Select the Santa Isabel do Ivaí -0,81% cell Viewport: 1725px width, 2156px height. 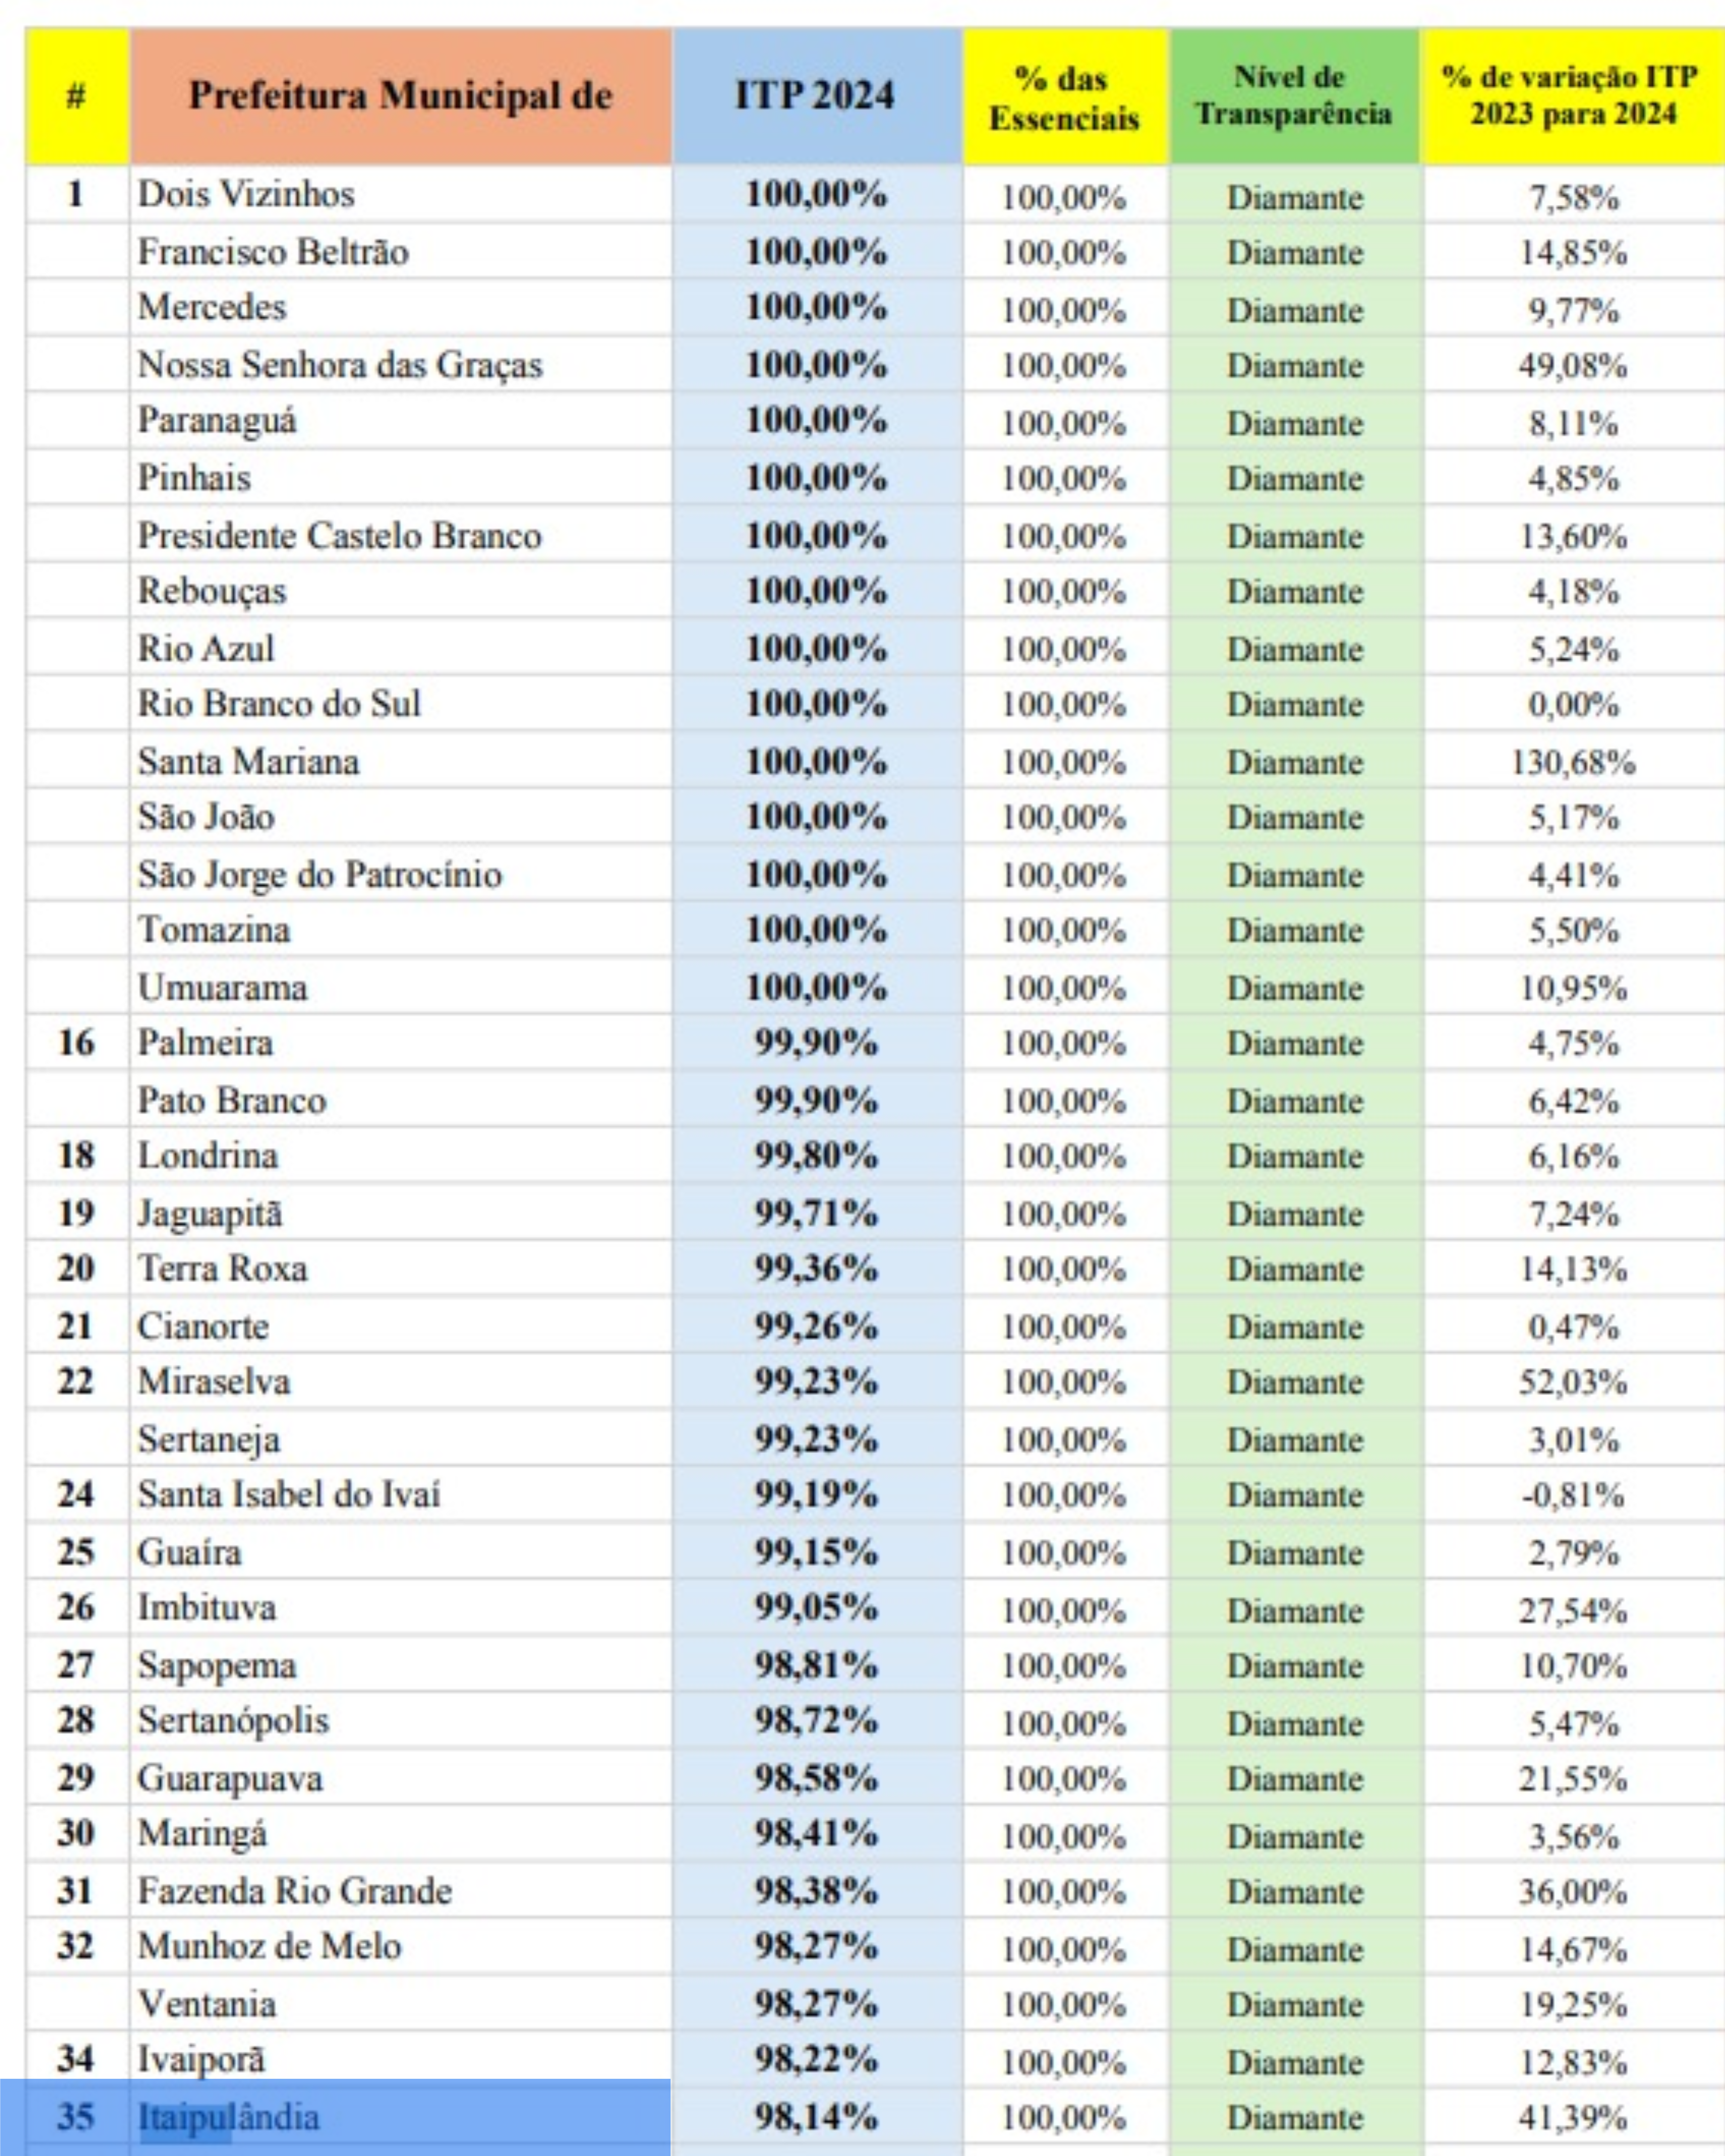click(1572, 1495)
